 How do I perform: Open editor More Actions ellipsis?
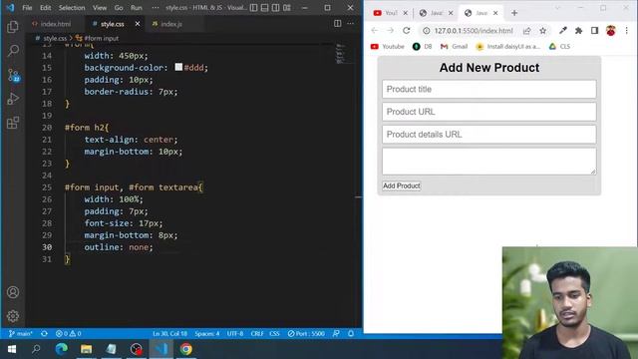(x=350, y=24)
